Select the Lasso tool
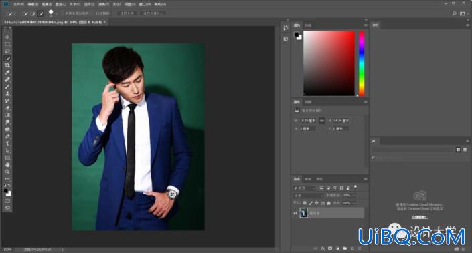Viewport: 472px width, 253px height. click(7, 51)
